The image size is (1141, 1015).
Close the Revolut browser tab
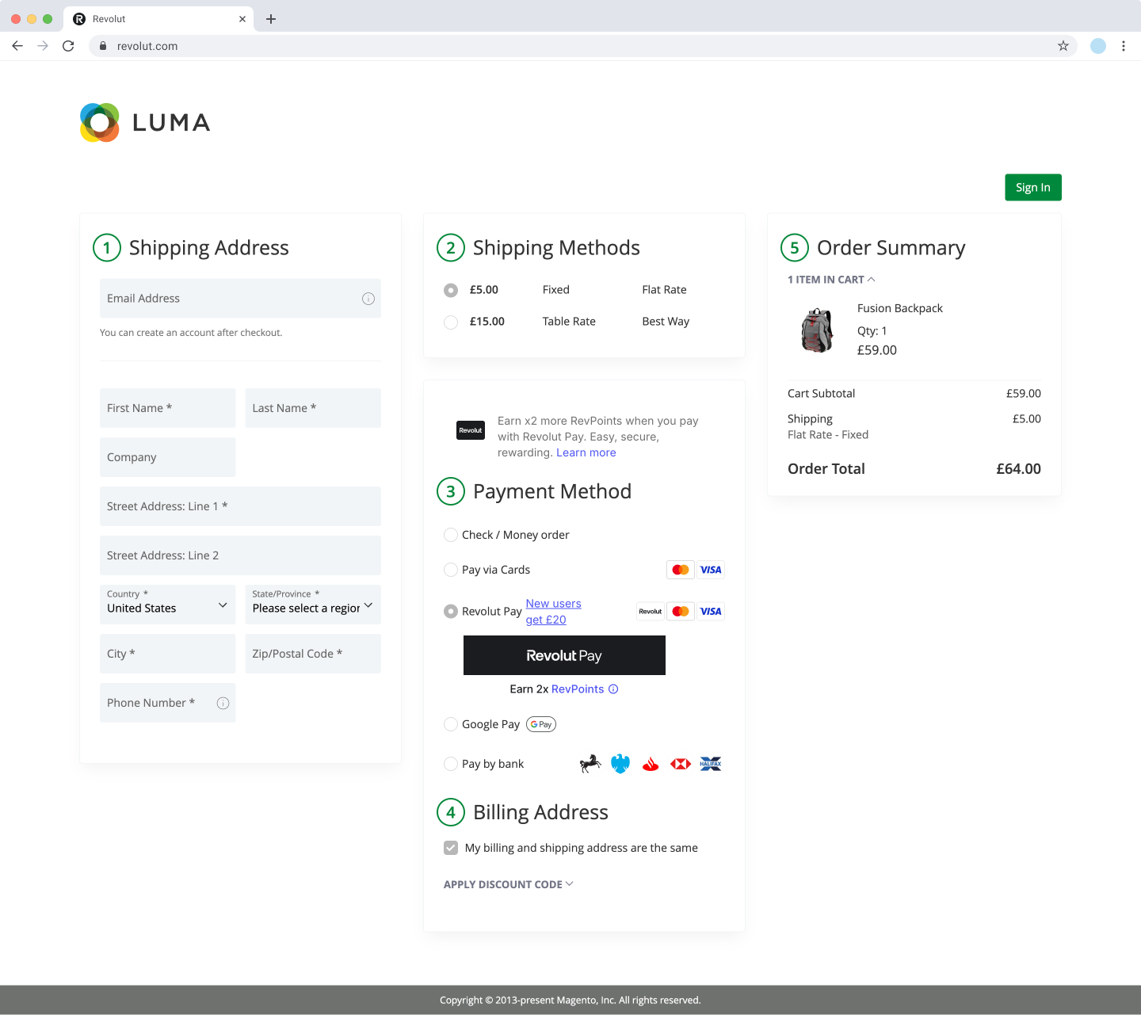point(242,19)
